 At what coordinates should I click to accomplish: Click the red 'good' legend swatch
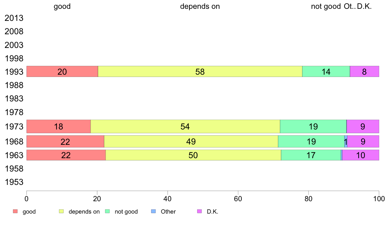[x=15, y=211]
